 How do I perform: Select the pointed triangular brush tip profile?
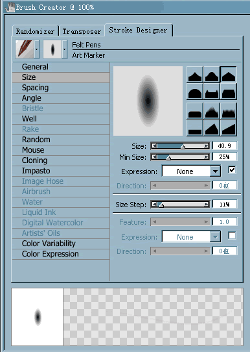[x=229, y=75]
